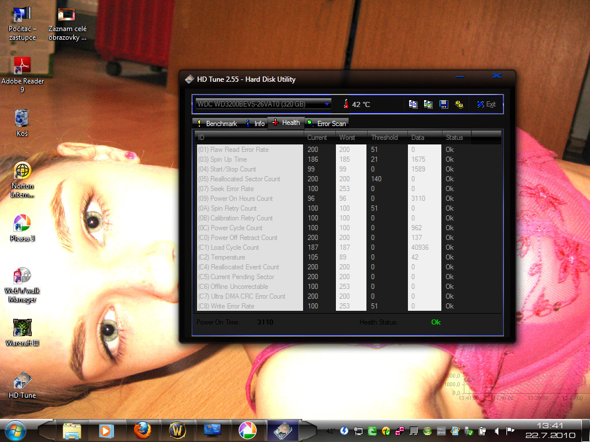Click the copy screenshot to clipboard icon
The width and height of the screenshot is (590, 442).
click(x=428, y=104)
